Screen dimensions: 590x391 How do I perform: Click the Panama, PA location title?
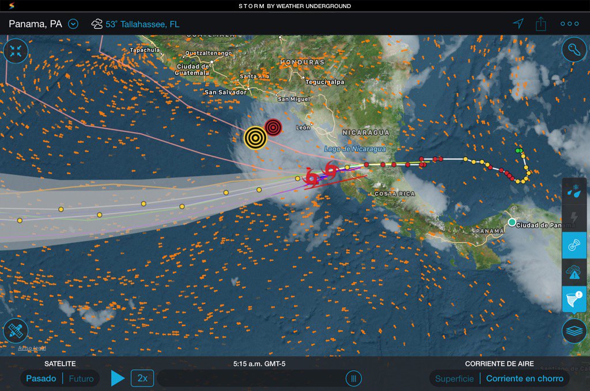35,24
